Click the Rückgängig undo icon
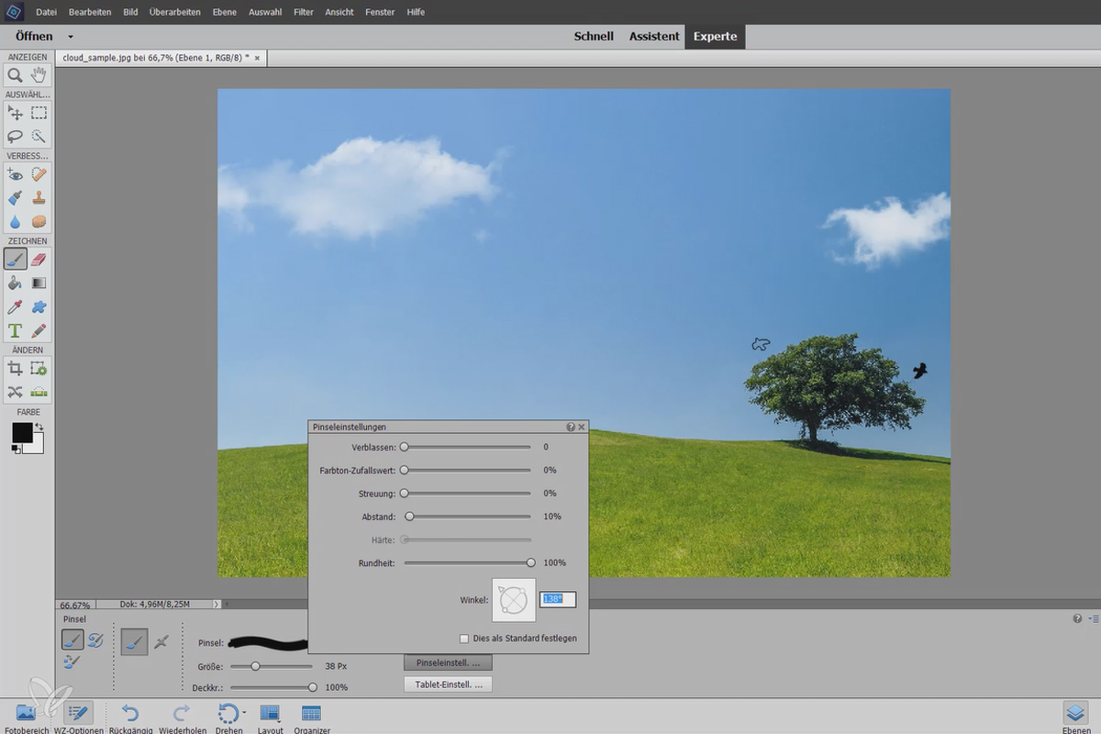 (130, 713)
